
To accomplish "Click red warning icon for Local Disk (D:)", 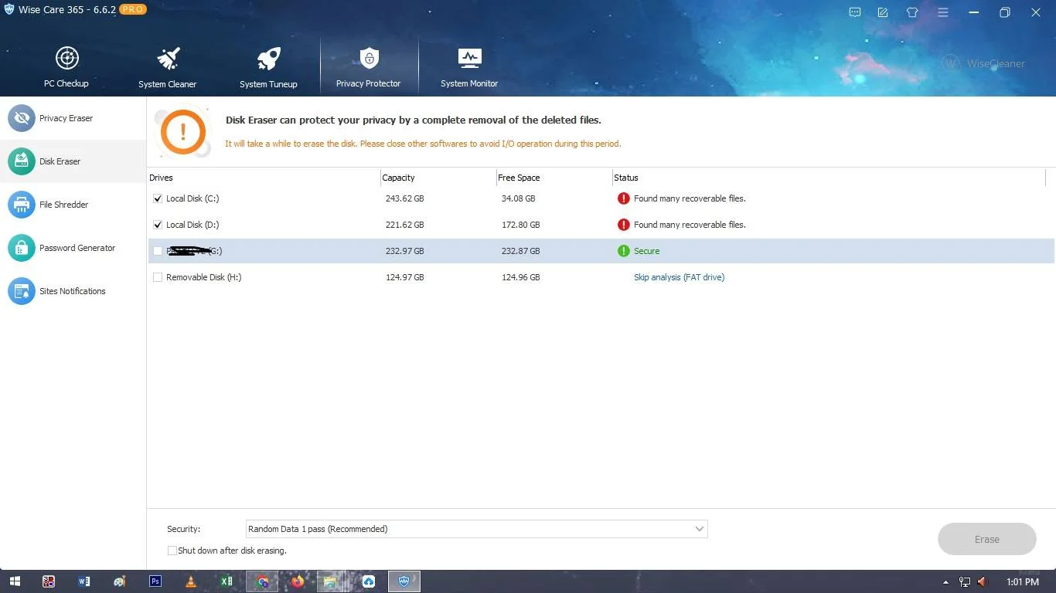I will pos(624,225).
